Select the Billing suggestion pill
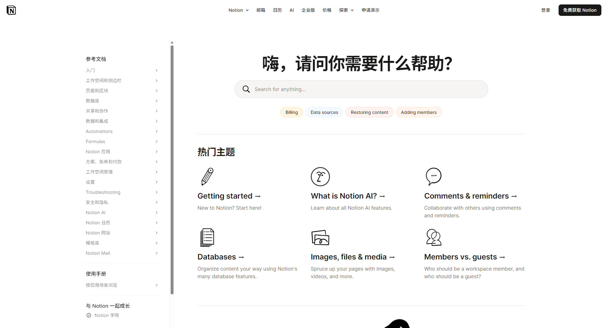Viewport: 609px width, 328px height. click(x=291, y=112)
